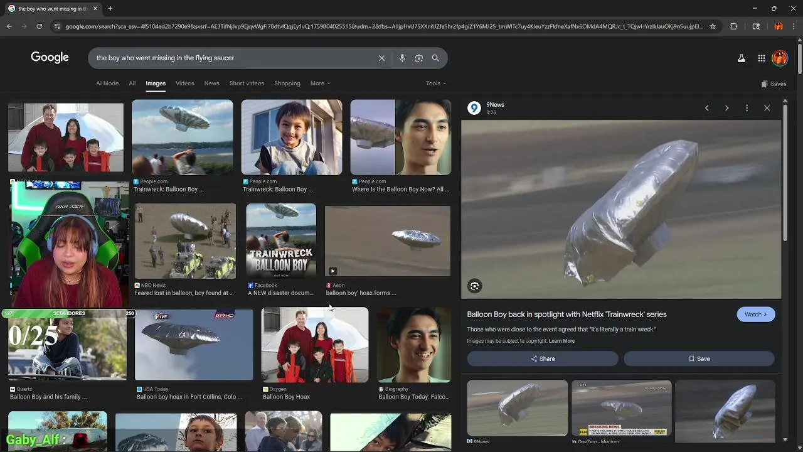Image resolution: width=803 pixels, height=452 pixels.
Task: Click the browser address bar
Action: (383, 26)
